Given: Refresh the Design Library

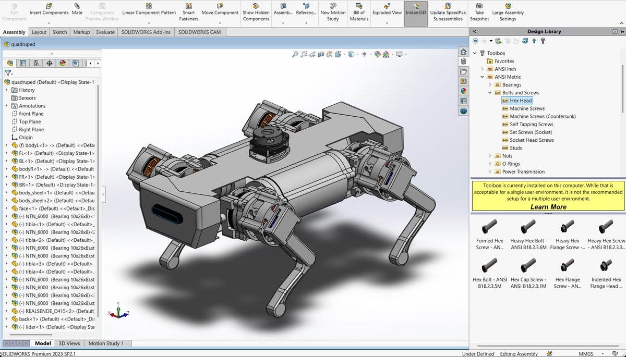Looking at the screenshot, I should [525, 41].
